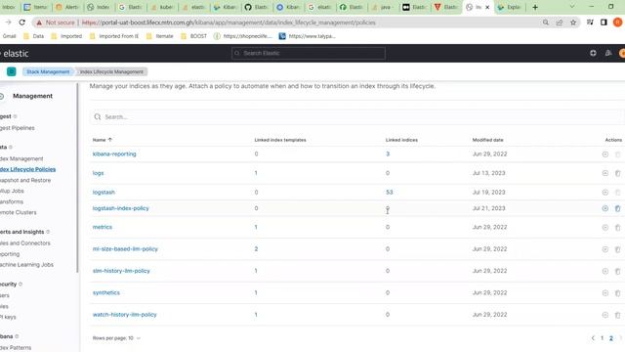Open Stack Management breadcrumb
This screenshot has height=352, width=625.
click(48, 71)
